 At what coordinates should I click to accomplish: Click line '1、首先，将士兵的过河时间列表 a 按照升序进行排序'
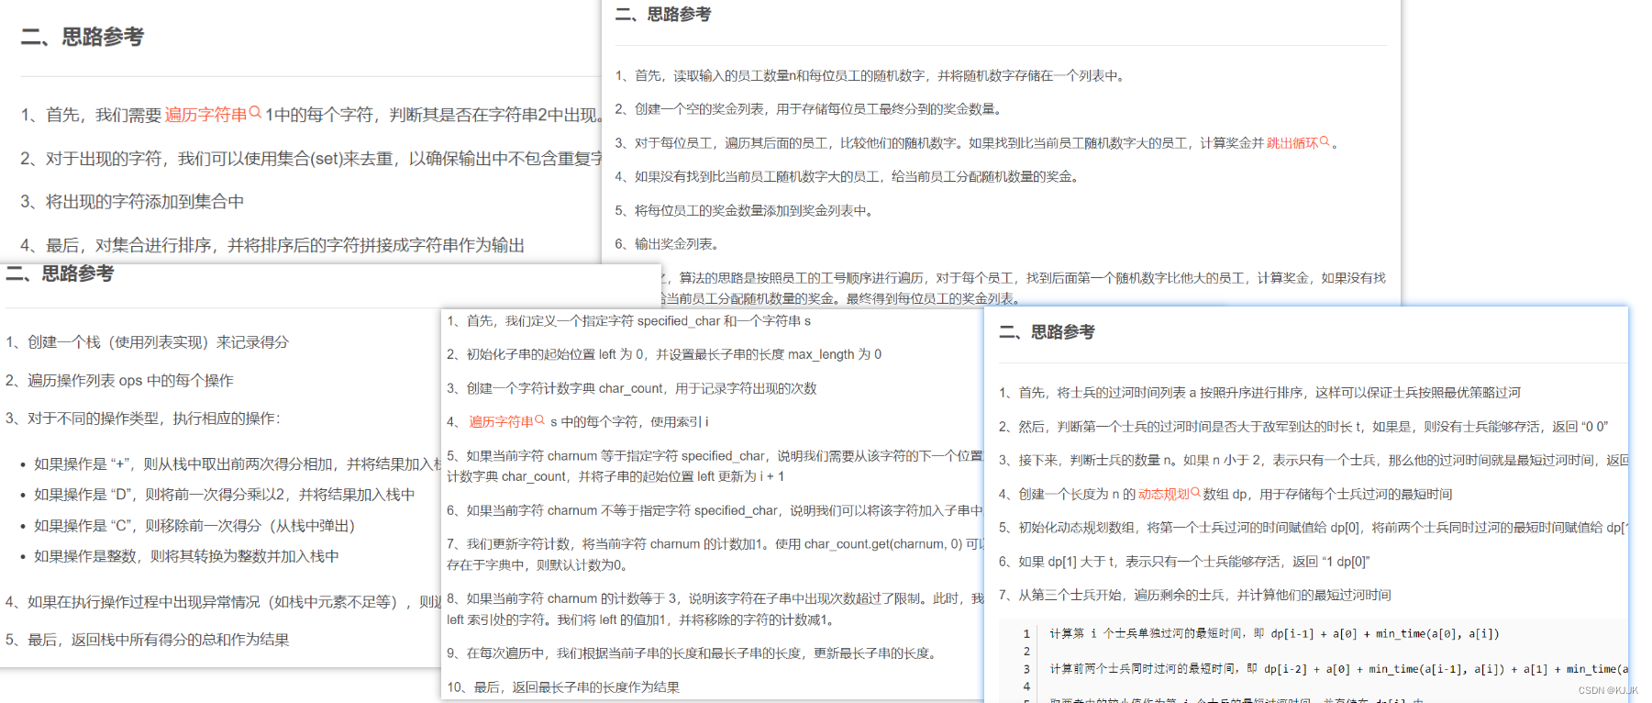tap(1259, 393)
